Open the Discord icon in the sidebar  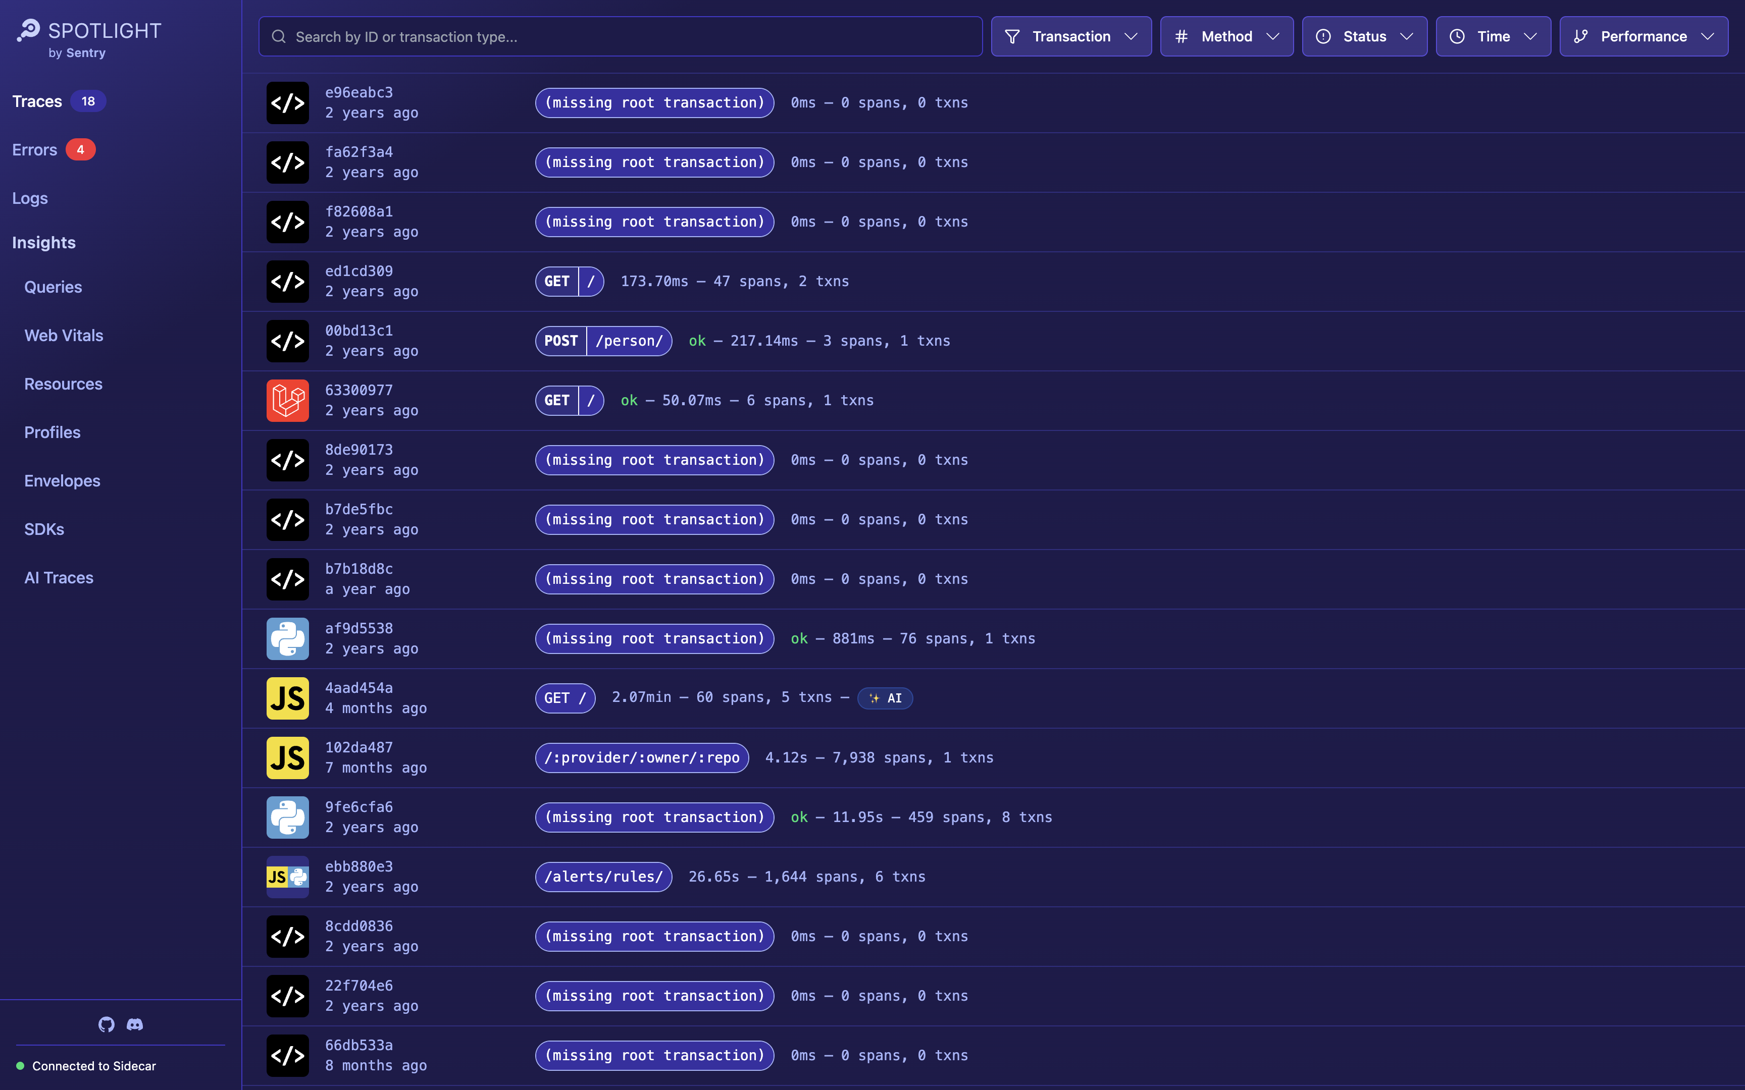[134, 1024]
